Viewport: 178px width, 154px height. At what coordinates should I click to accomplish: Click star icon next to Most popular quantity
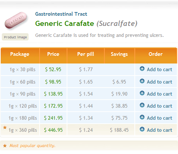click(5, 146)
